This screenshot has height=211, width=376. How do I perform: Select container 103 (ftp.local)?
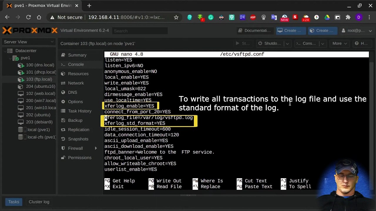[39, 79]
